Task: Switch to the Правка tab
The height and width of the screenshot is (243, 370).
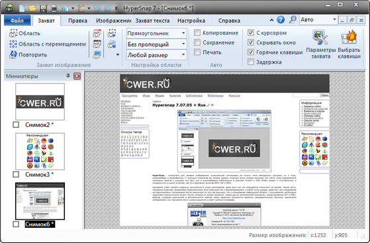Action: click(x=77, y=21)
